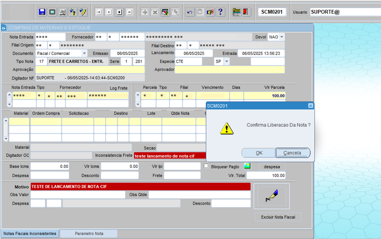
Task: Open the Devol NAO dropdown
Action: click(282, 37)
